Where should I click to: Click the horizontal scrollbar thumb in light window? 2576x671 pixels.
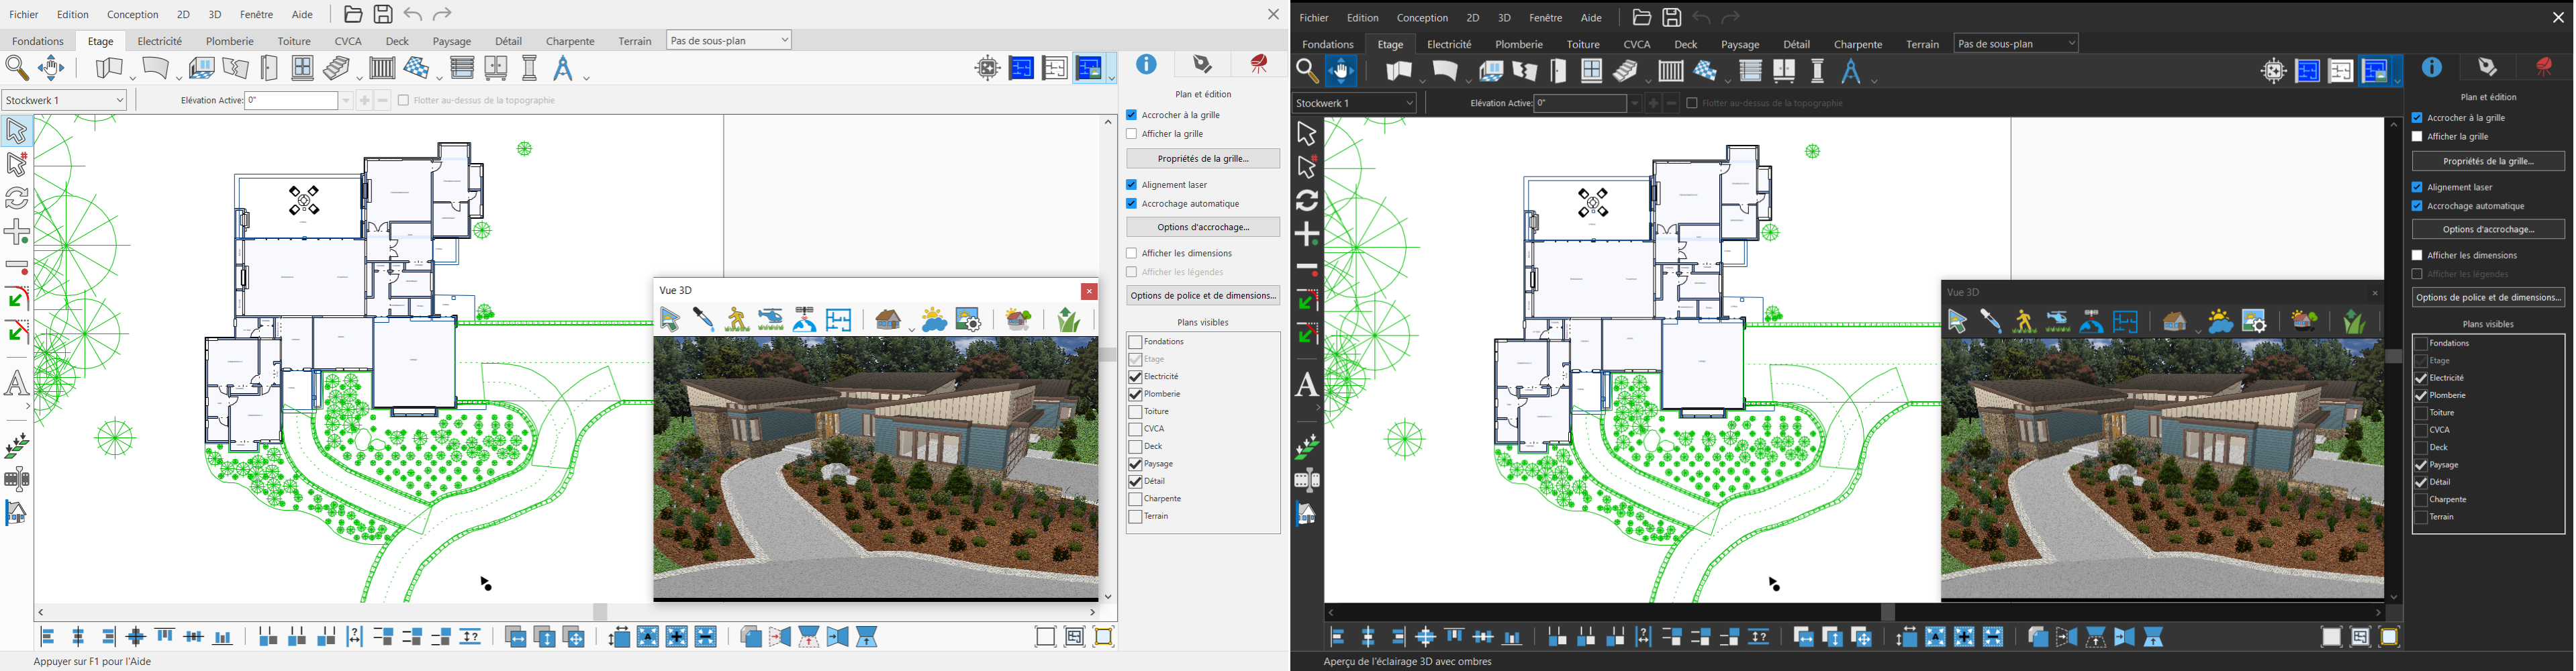point(600,612)
